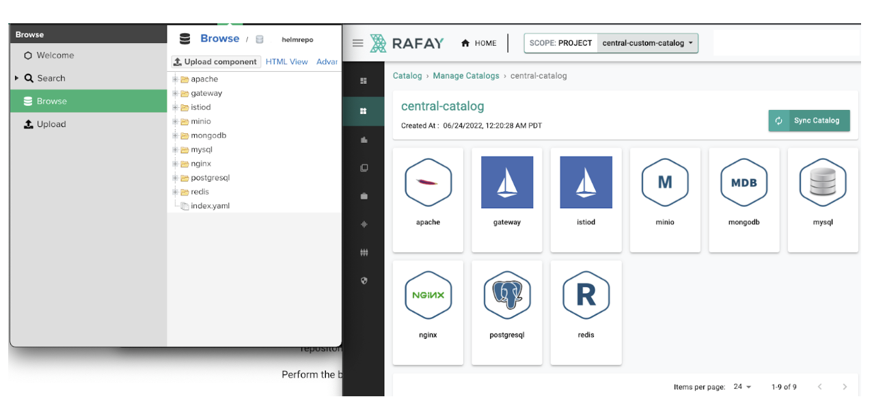Click the shield sidebar icon in Rafay
Screen dimensions: 872x399
[x=364, y=280]
